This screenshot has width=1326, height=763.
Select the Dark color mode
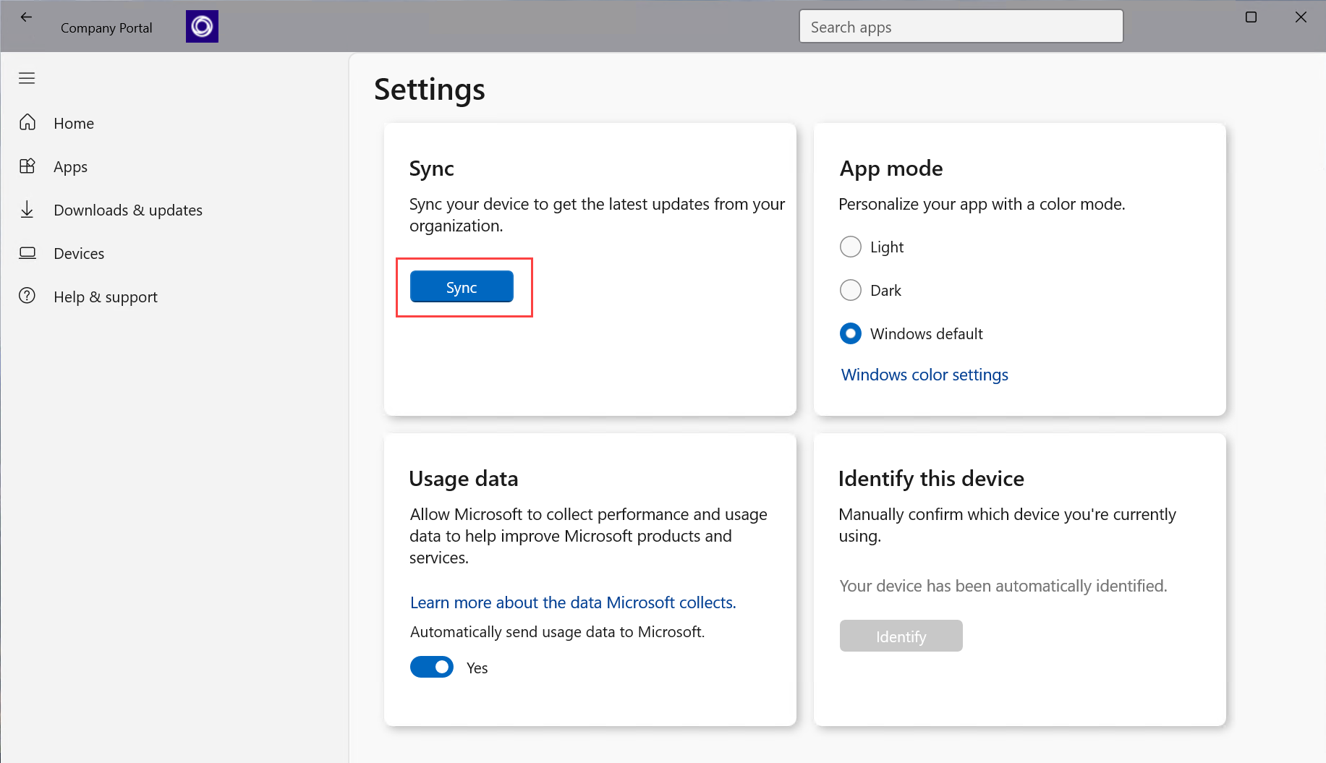click(851, 290)
